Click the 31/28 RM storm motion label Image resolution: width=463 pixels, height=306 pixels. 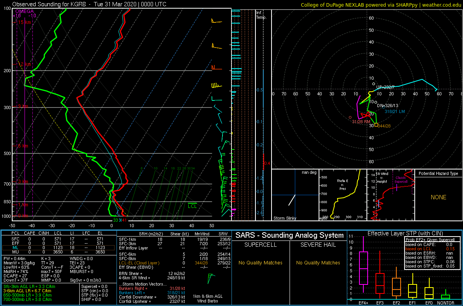tap(361, 122)
